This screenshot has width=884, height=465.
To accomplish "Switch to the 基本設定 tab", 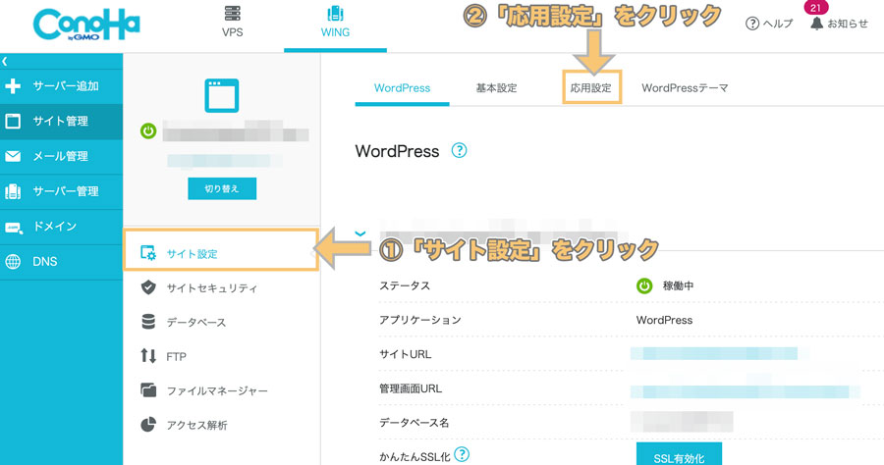I will [x=496, y=88].
